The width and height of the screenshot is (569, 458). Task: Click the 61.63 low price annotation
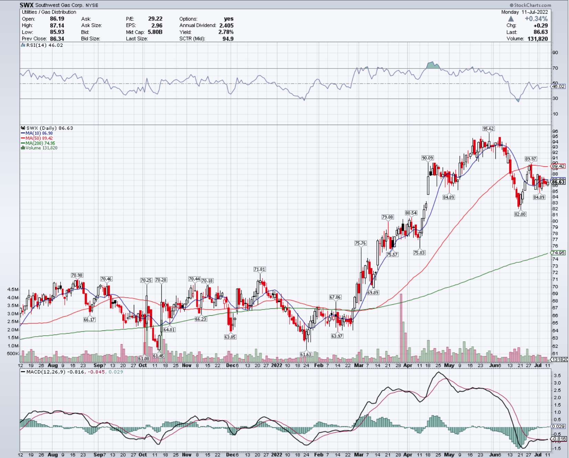(x=305, y=354)
